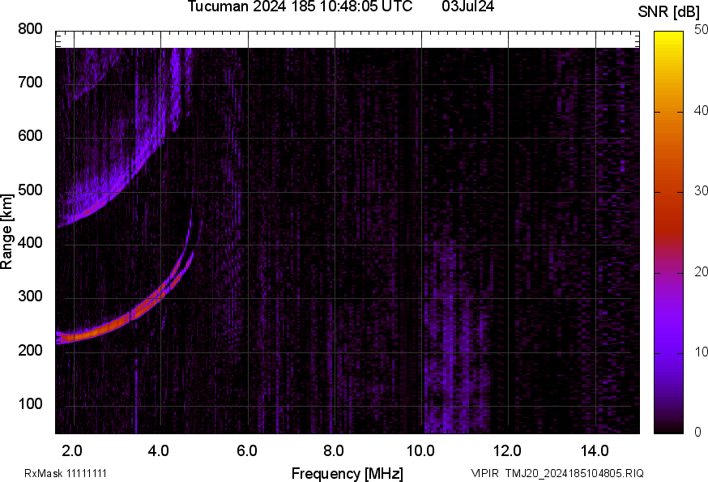This screenshot has width=708, height=482.
Task: Click the range axis tick 100
Action: click(x=30, y=403)
